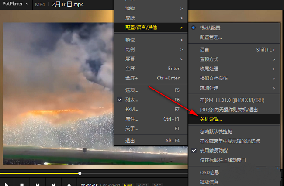Image resolution: width=284 pixels, height=186 pixels.
Task: Open 关机设置... menu entry
Action: [211, 119]
